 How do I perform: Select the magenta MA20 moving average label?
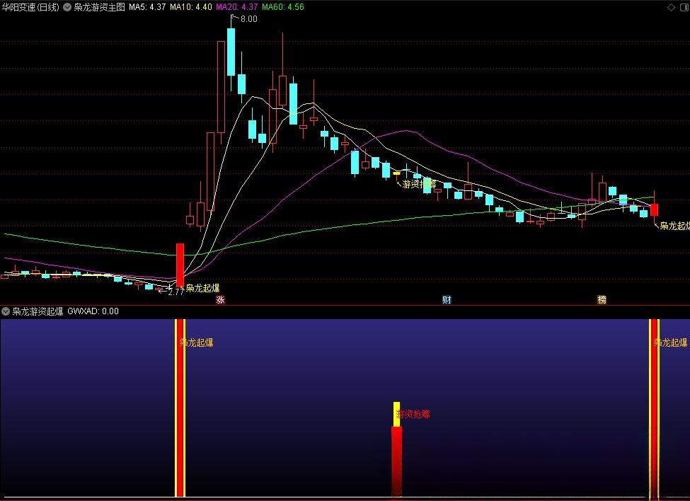(x=236, y=6)
